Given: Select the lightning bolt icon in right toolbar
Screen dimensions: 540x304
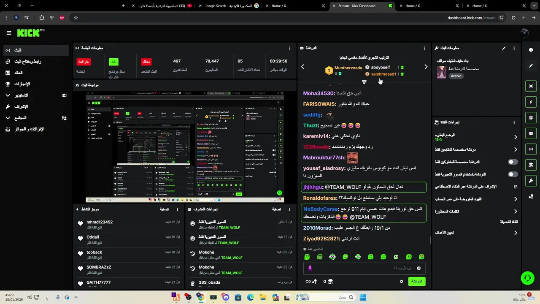Looking at the screenshot, I should pos(531,102).
